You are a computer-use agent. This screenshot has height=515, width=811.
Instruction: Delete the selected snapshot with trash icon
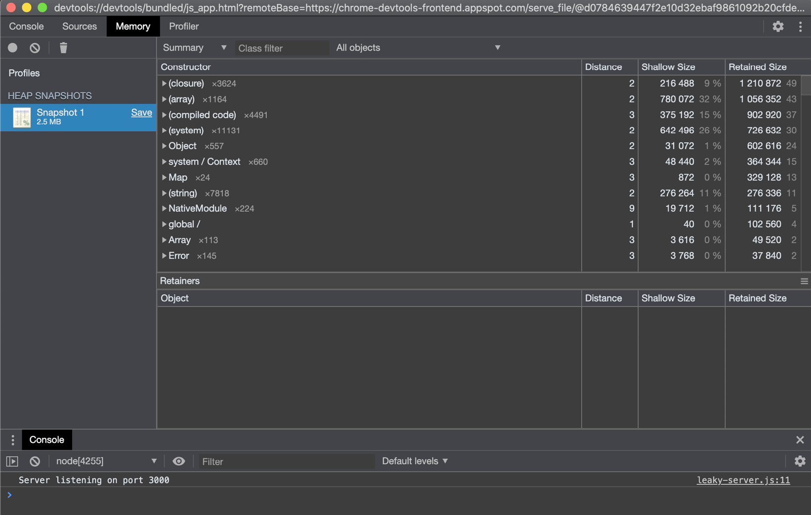point(63,47)
